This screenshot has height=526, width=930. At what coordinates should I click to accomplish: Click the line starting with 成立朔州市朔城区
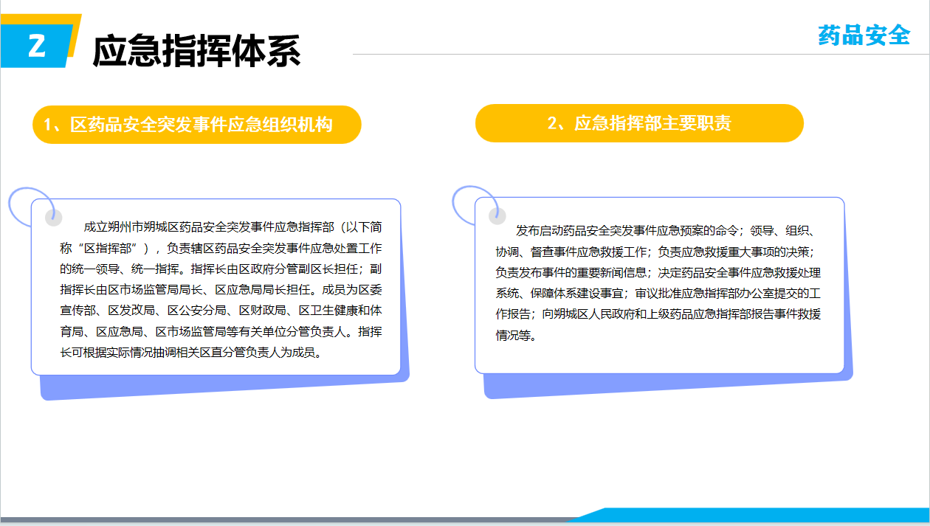(x=232, y=226)
